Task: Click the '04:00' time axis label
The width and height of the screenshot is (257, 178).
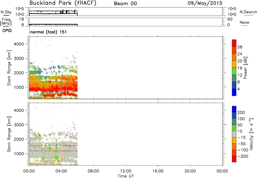Action: click(61, 171)
